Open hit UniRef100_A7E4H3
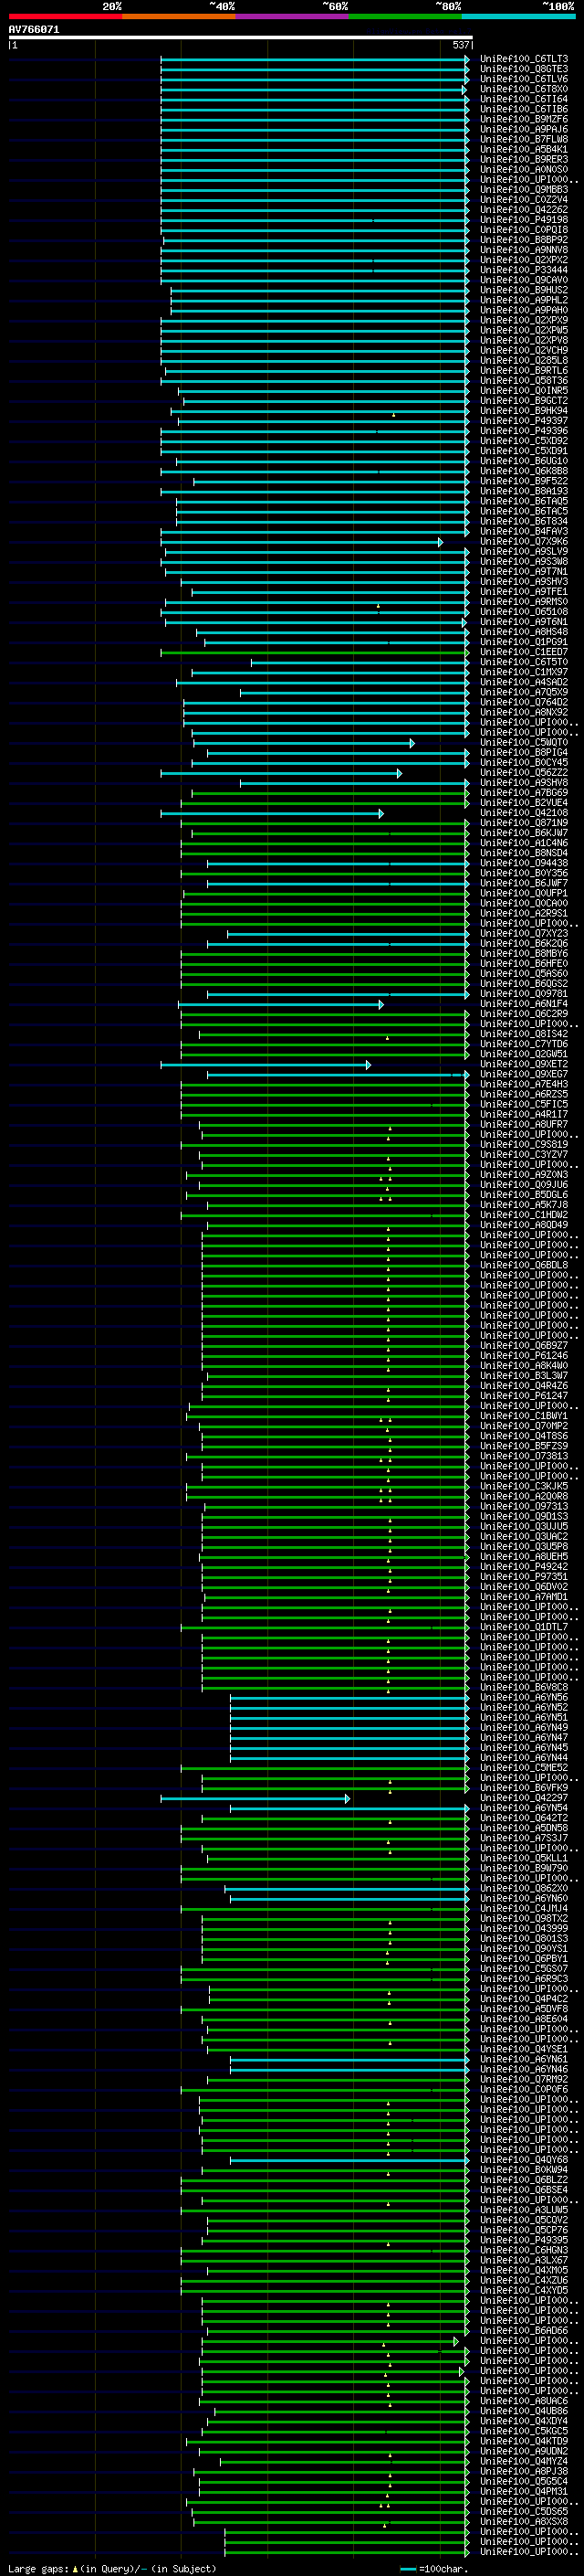584x2576 pixels. pos(524,1084)
